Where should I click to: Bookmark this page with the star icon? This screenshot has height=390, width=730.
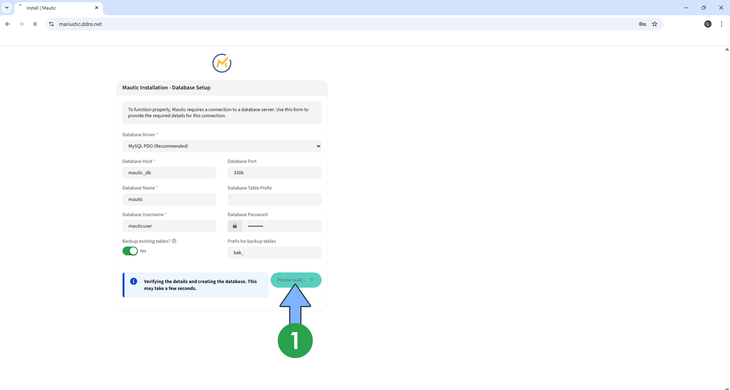655,24
